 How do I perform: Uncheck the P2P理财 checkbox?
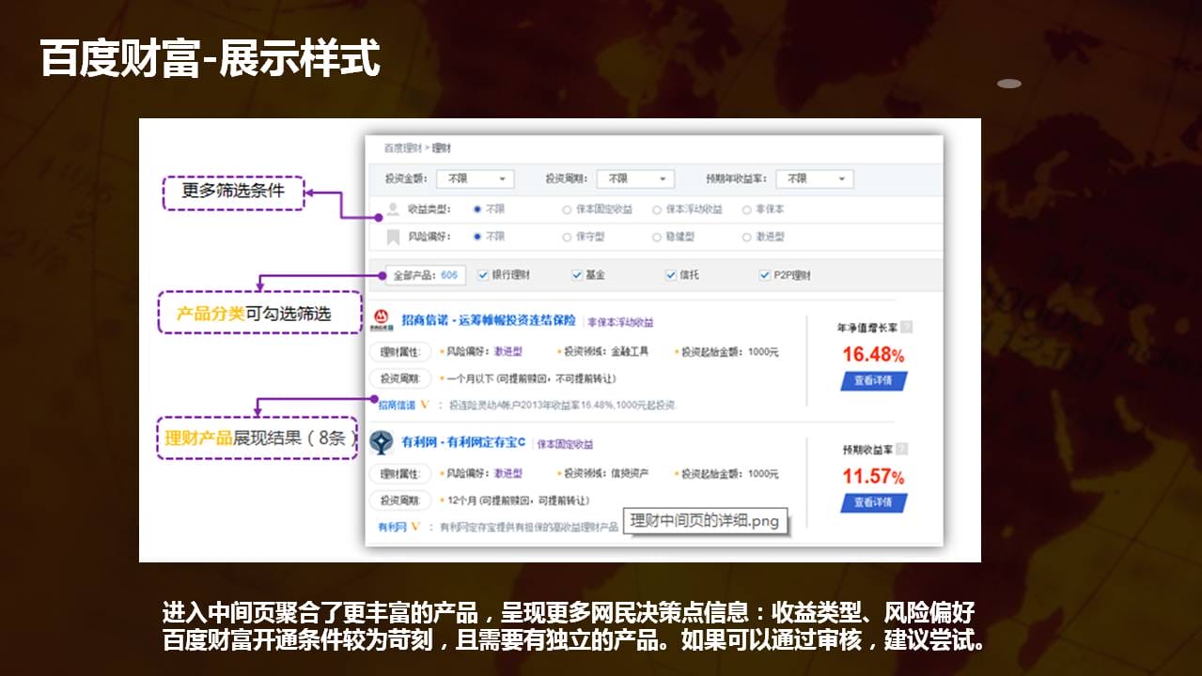[765, 275]
